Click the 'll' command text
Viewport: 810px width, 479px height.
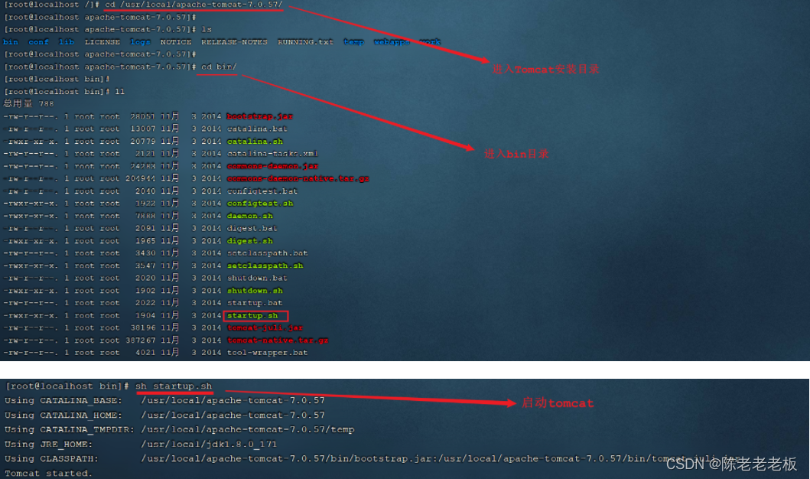119,92
